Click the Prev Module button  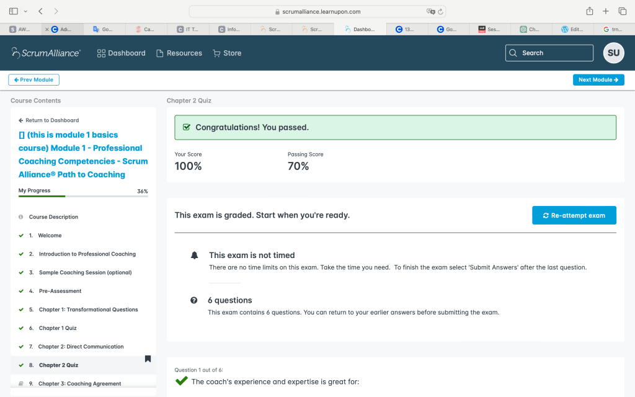coord(33,80)
